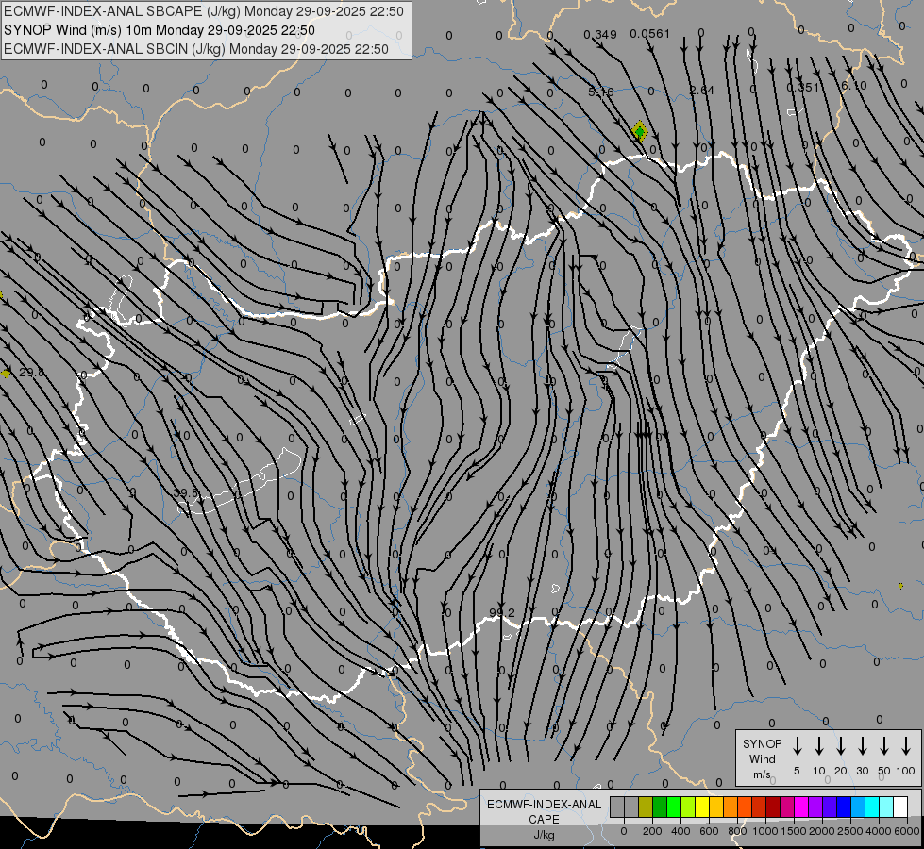
Task: Click the CAPE legend title ECMWF-INDEX-ANAL
Action: [x=544, y=805]
